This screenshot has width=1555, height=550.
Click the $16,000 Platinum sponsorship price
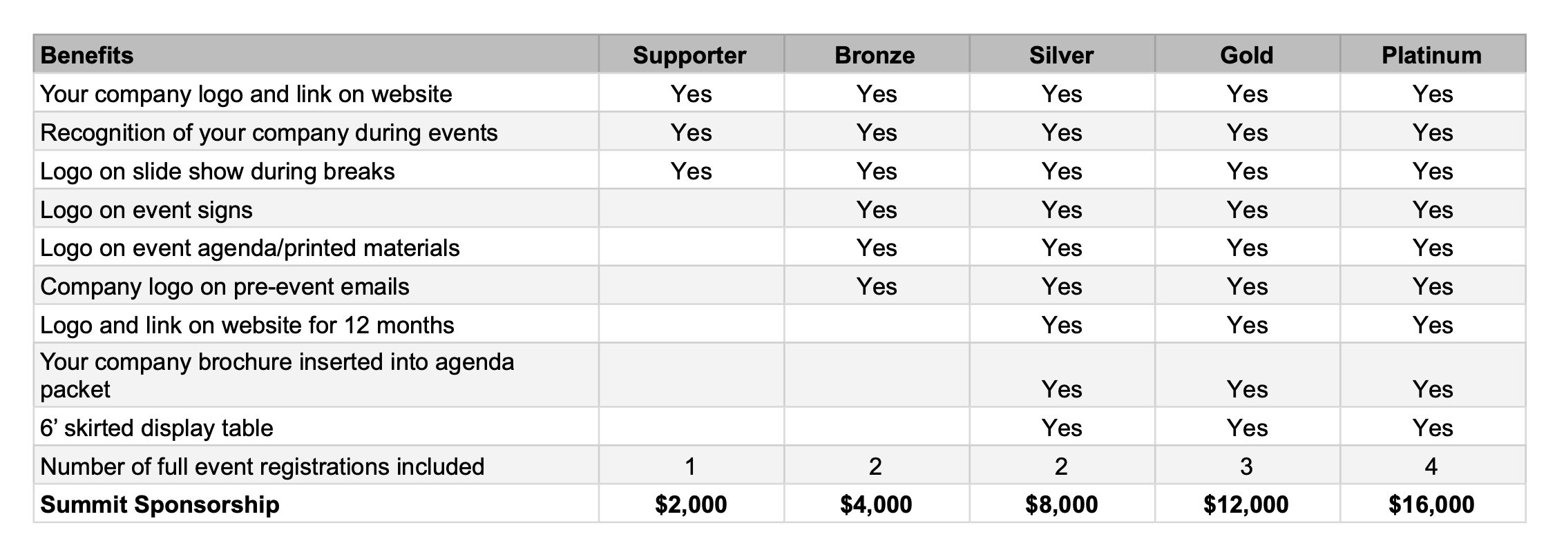pos(1431,504)
